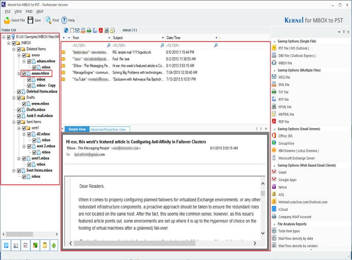Viewport: 352px width, 260px height.
Task: Collapse the Drafts tree node
Action: [x=14, y=98]
